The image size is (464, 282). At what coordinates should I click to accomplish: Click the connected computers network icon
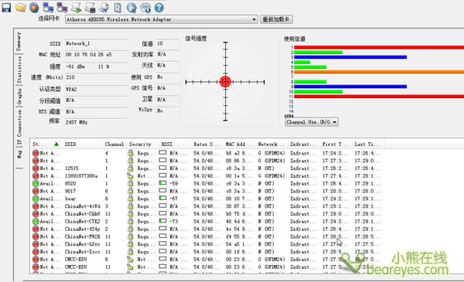tap(48, 8)
